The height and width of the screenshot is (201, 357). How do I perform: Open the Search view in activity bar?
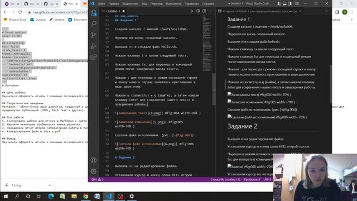click(94, 23)
